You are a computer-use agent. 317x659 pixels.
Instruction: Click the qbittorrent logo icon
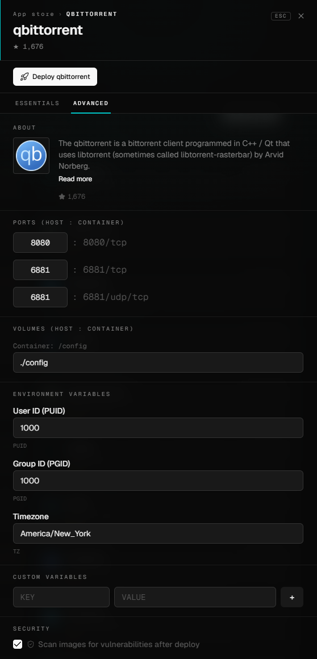click(x=31, y=156)
